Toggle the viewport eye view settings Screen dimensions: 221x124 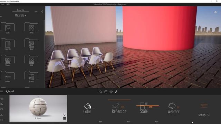(215, 12)
